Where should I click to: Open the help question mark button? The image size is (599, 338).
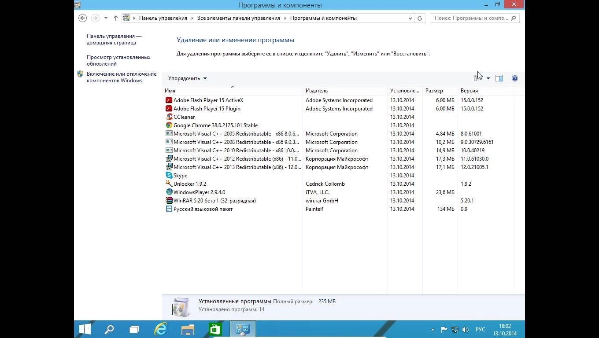(515, 78)
